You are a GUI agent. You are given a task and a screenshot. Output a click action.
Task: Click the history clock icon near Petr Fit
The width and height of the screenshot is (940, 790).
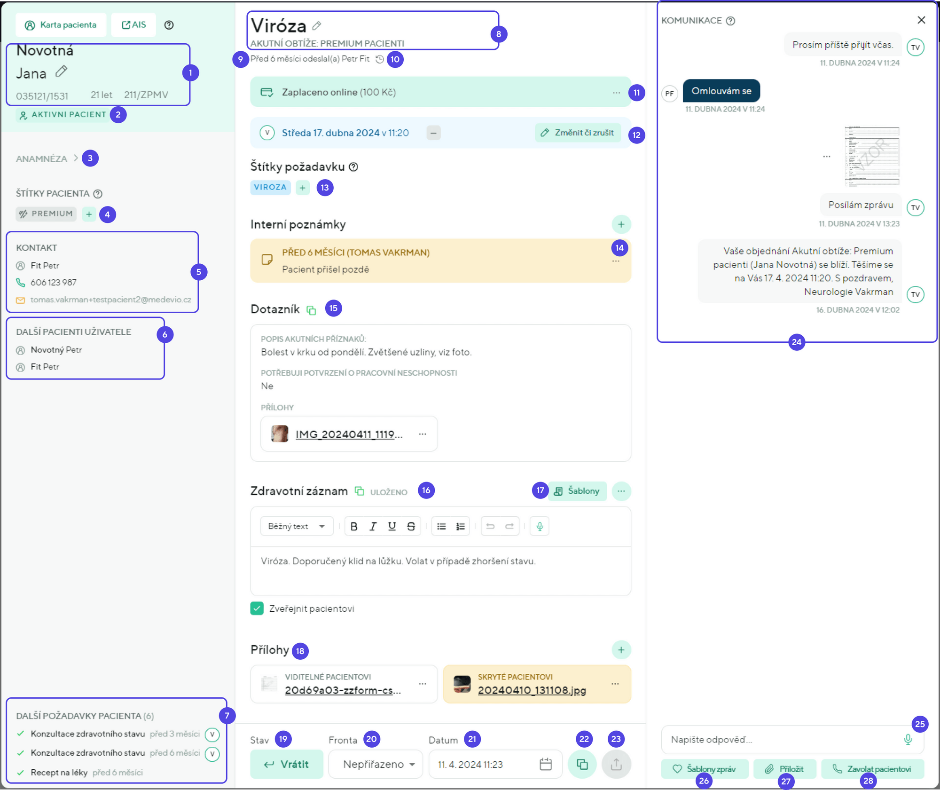tap(380, 59)
